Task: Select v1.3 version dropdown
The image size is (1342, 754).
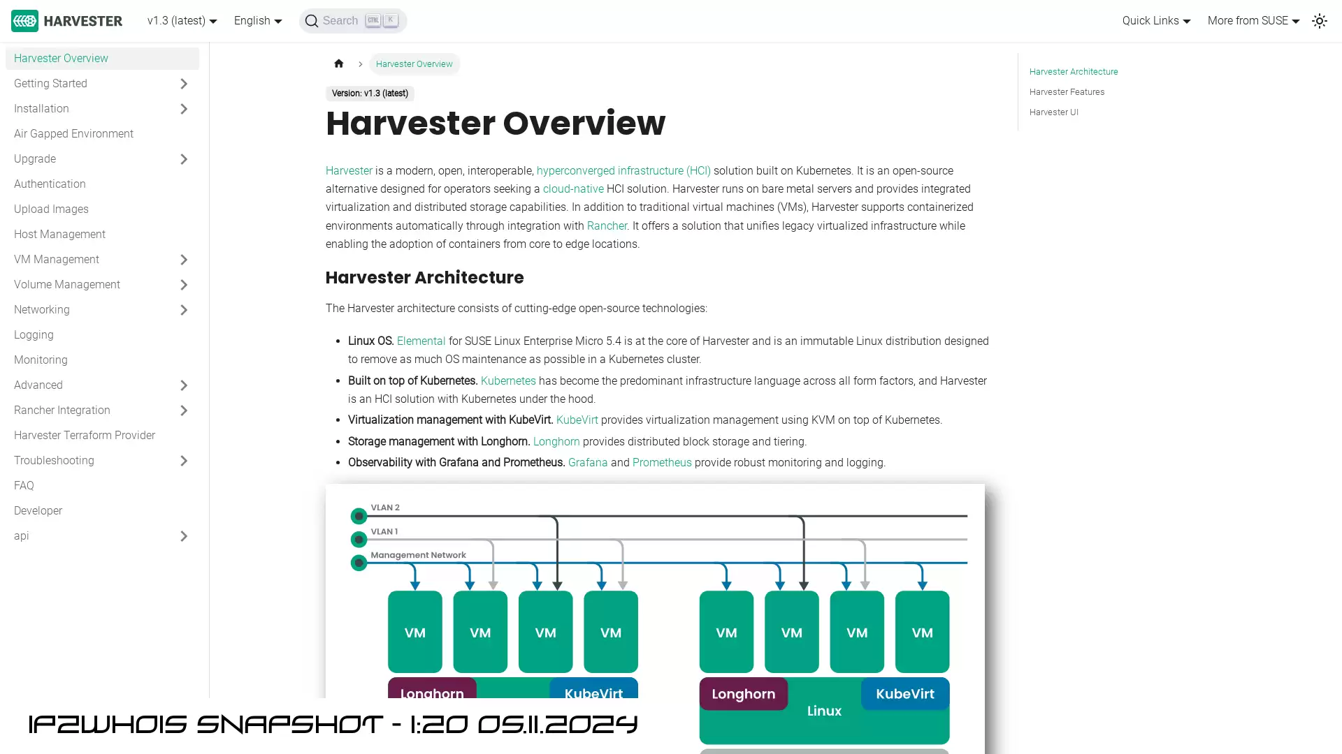Action: pyautogui.click(x=182, y=20)
